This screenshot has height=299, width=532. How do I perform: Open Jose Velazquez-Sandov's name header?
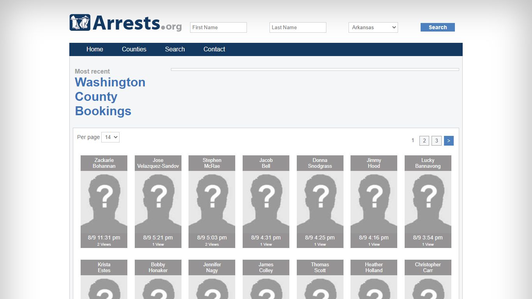(x=158, y=163)
